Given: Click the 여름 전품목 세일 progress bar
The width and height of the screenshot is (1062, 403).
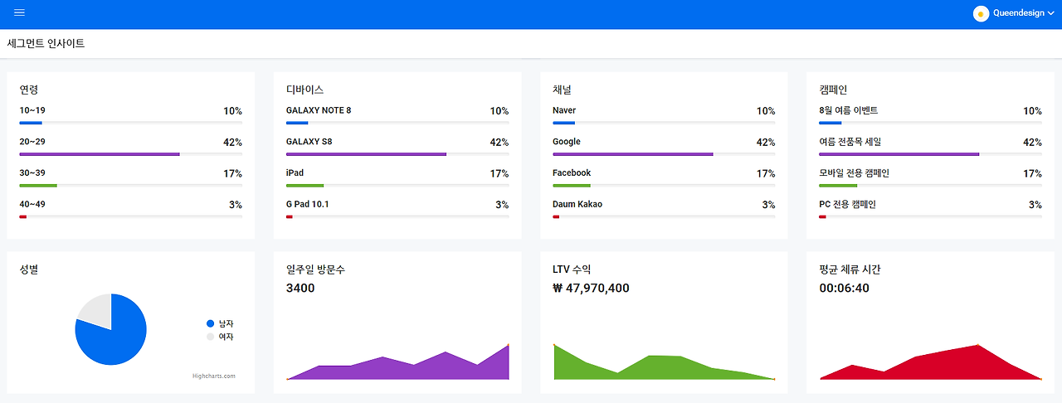Looking at the screenshot, I should click(x=899, y=154).
